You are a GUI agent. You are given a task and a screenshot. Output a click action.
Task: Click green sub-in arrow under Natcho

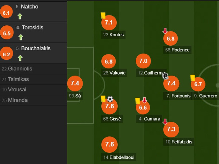tap(20, 16)
